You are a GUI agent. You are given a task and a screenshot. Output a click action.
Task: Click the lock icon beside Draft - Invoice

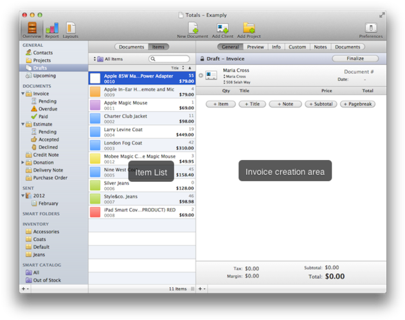tap(203, 58)
